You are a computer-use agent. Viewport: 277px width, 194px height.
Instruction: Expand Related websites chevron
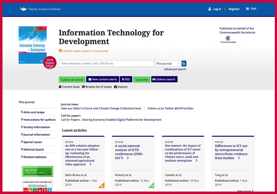pyautogui.click(x=22, y=157)
